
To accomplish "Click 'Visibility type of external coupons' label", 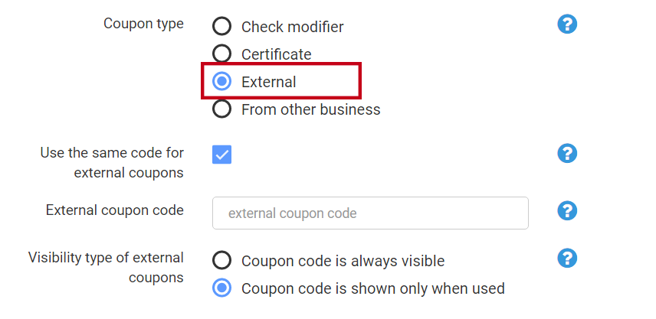I will coord(106,267).
